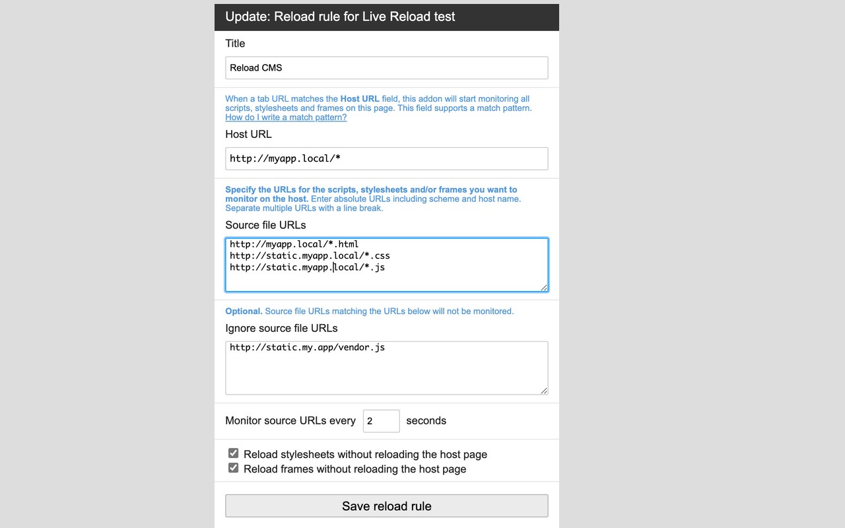This screenshot has height=528, width=845.
Task: Click the monitor interval seconds field
Action: (381, 421)
